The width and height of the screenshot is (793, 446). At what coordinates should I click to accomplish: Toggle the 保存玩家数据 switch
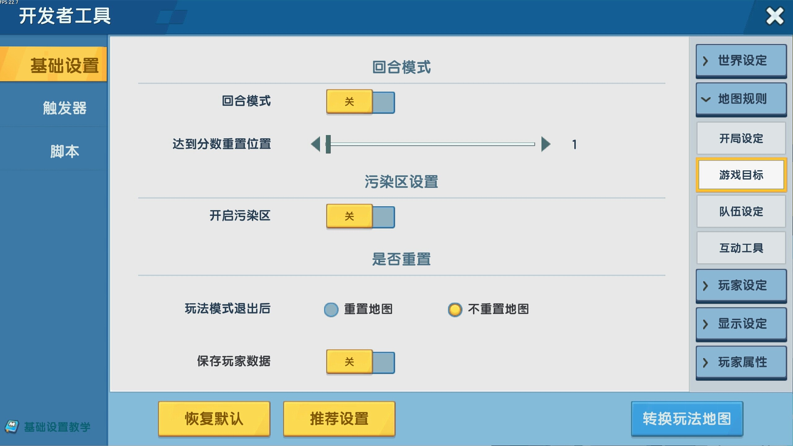tap(360, 362)
